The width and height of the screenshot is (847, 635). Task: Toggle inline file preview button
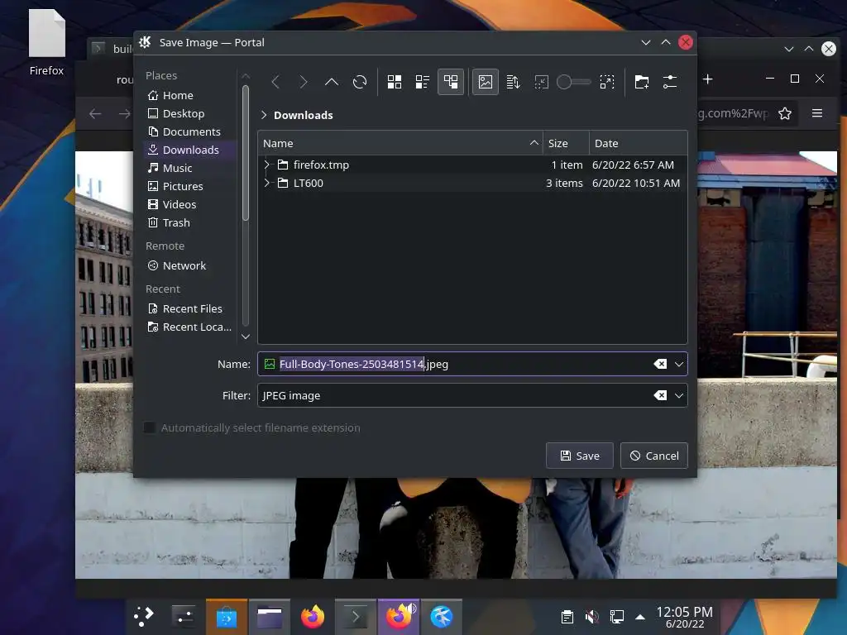click(485, 82)
